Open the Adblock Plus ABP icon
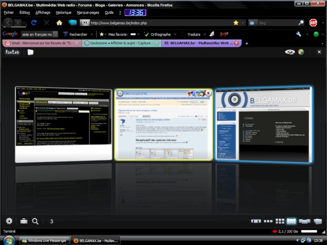The image size is (327, 245). click(313, 23)
